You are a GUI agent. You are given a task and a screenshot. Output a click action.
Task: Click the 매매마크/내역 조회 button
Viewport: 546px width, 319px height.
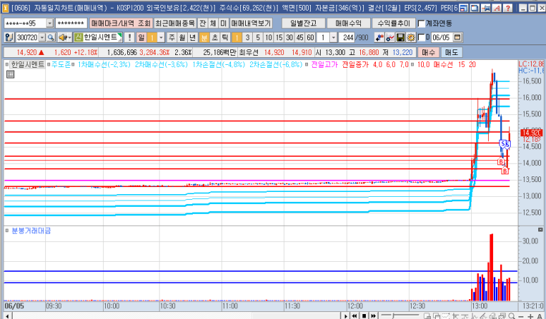click(x=121, y=23)
